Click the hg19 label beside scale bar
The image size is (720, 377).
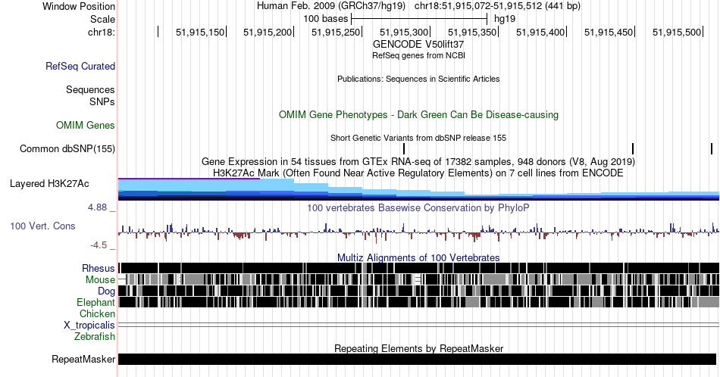click(505, 19)
